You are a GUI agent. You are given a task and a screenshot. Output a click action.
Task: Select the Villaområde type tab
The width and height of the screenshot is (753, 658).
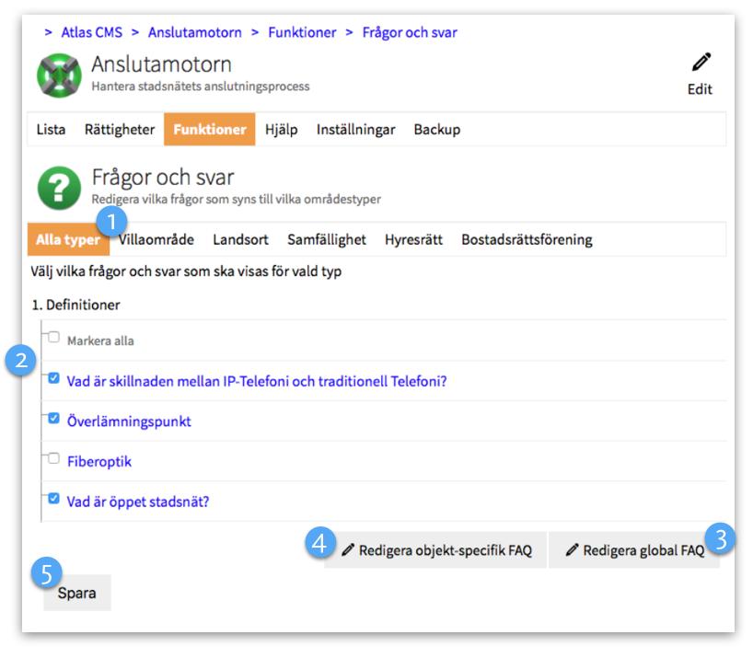click(156, 240)
